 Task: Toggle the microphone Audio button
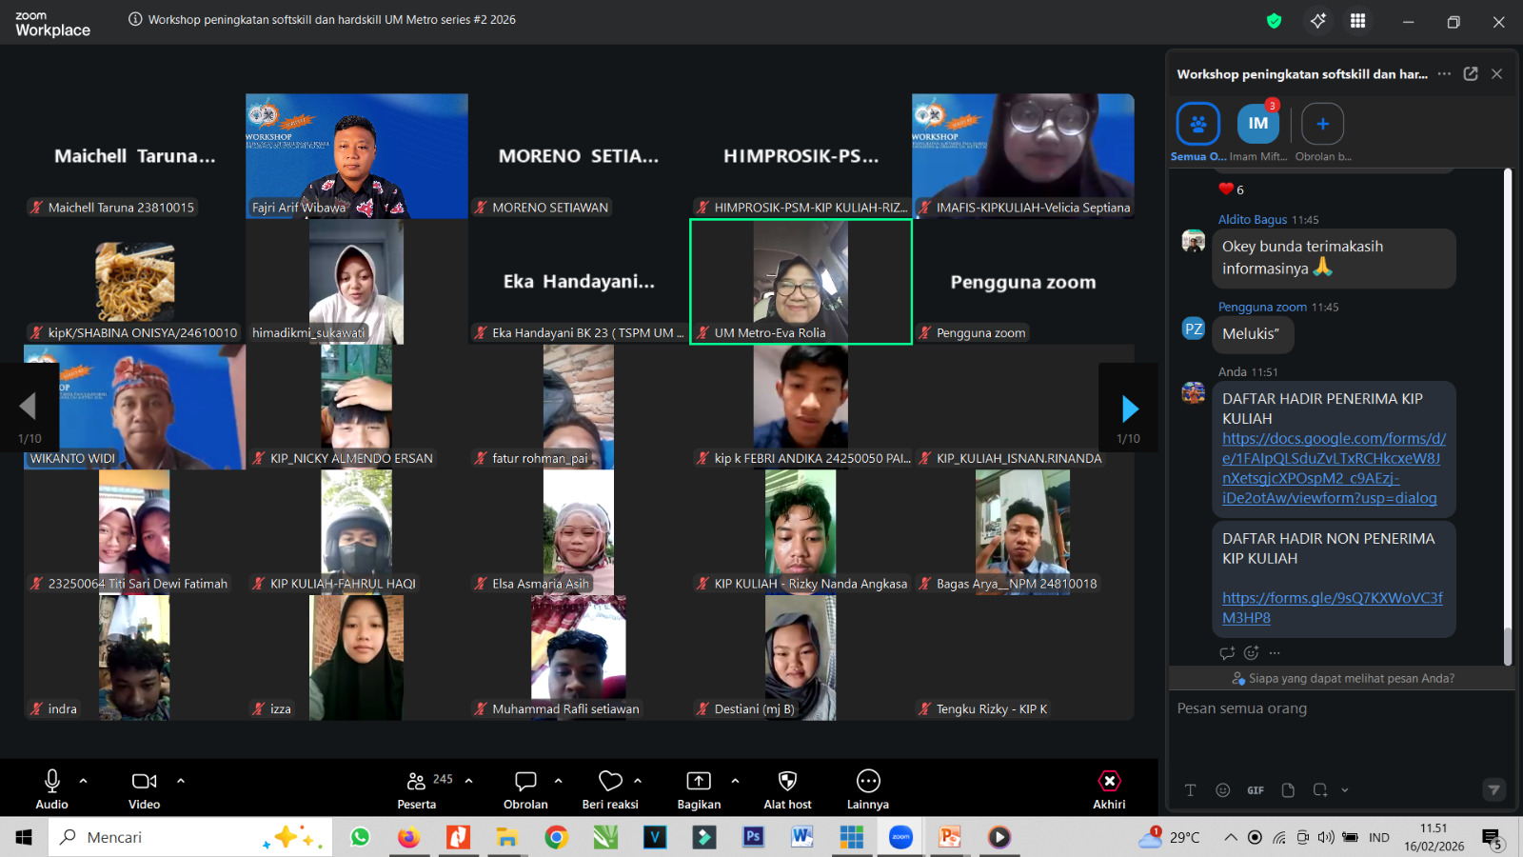pos(52,789)
